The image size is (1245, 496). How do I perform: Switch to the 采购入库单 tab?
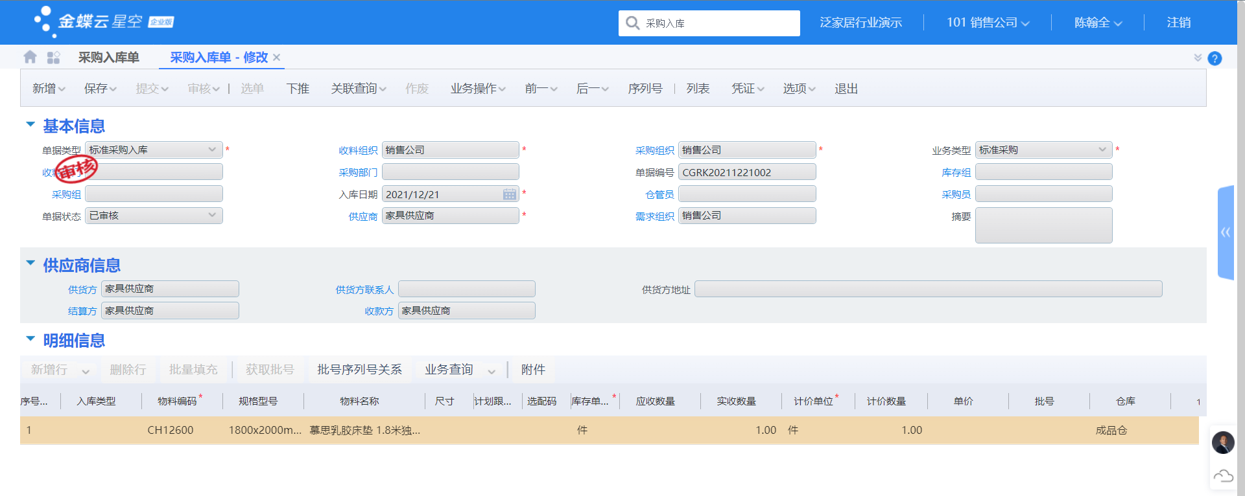point(108,58)
